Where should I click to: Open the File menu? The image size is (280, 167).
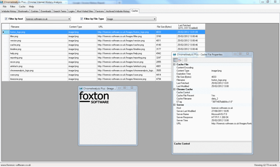click(5, 7)
